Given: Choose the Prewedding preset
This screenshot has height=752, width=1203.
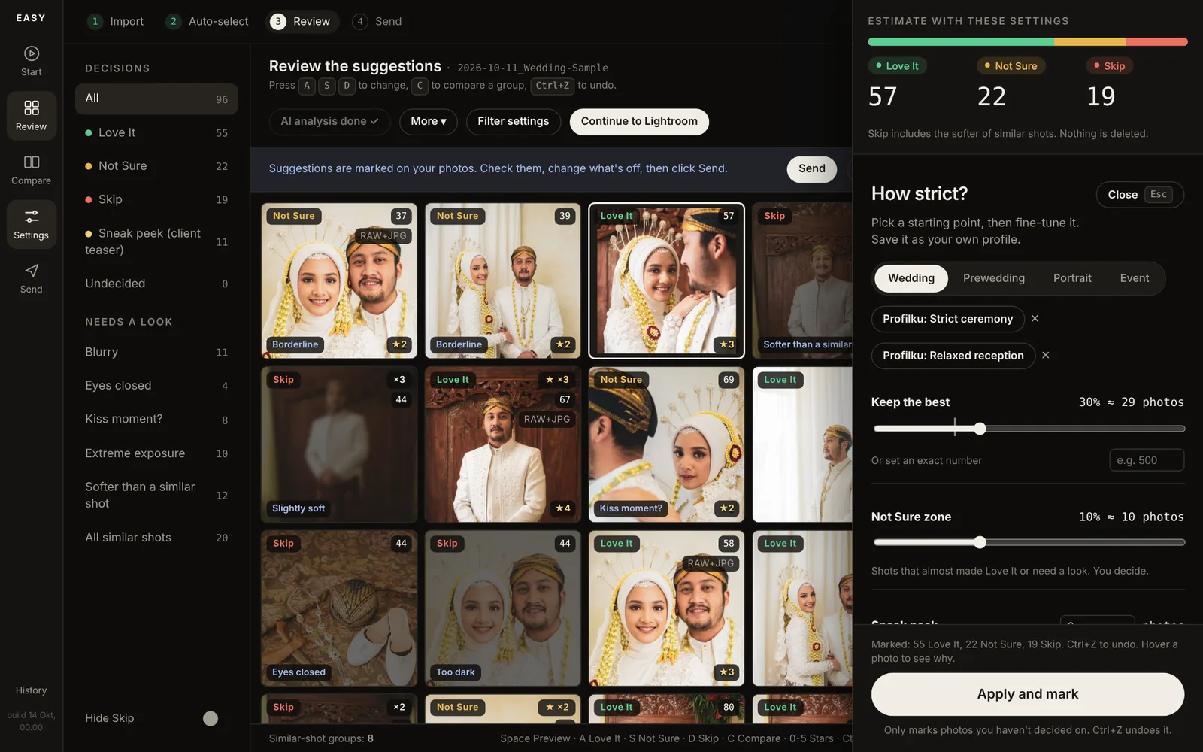Looking at the screenshot, I should pos(993,278).
